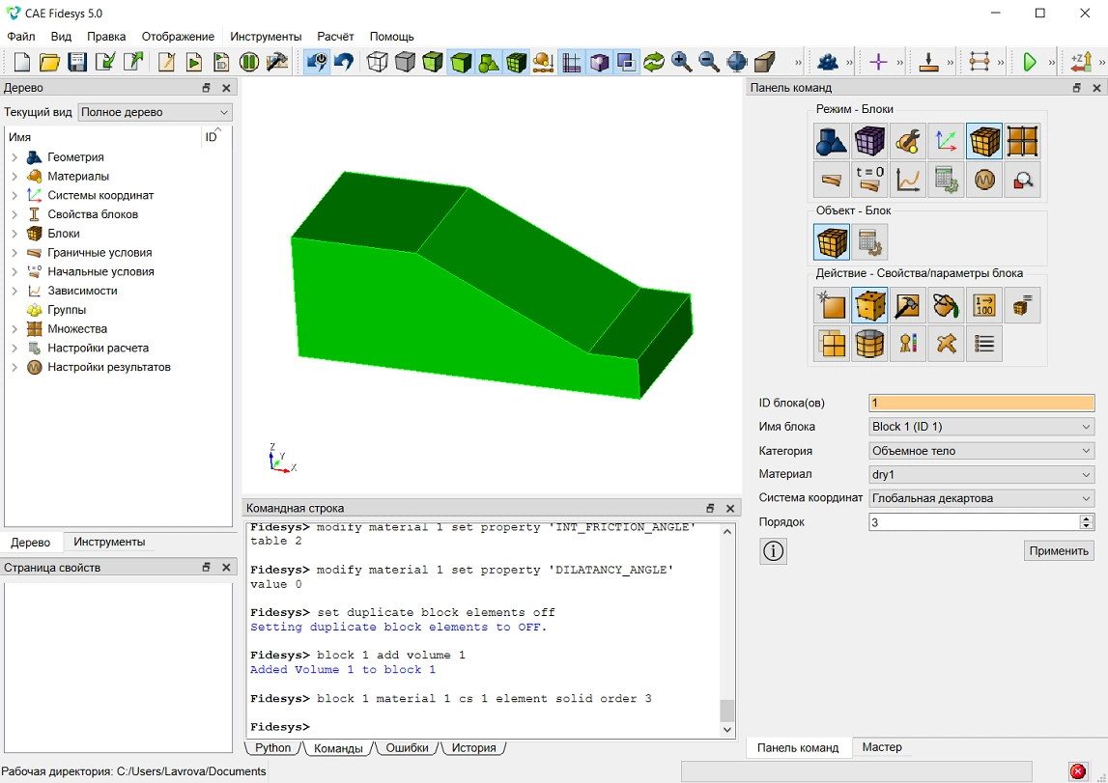Screen dimensions: 1108x783
Task: Open Материал dry1 dropdown
Action: tap(981, 474)
